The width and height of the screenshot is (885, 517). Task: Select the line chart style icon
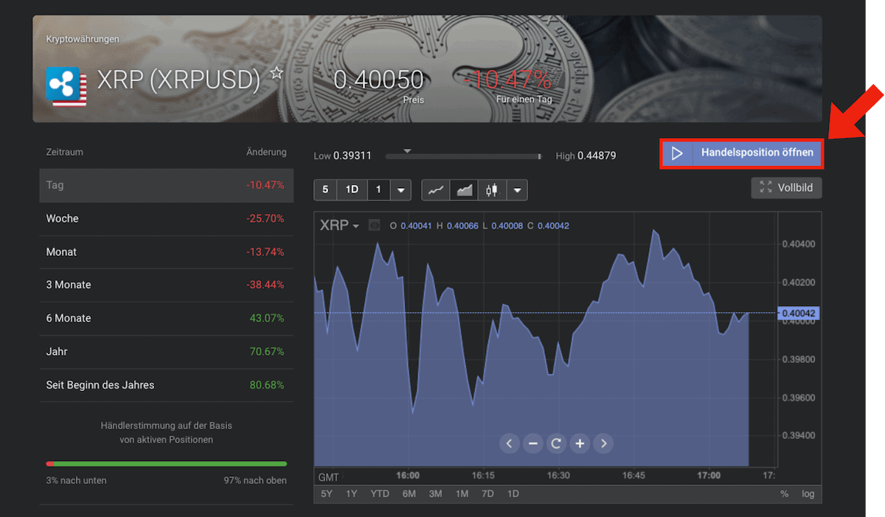[x=435, y=190]
